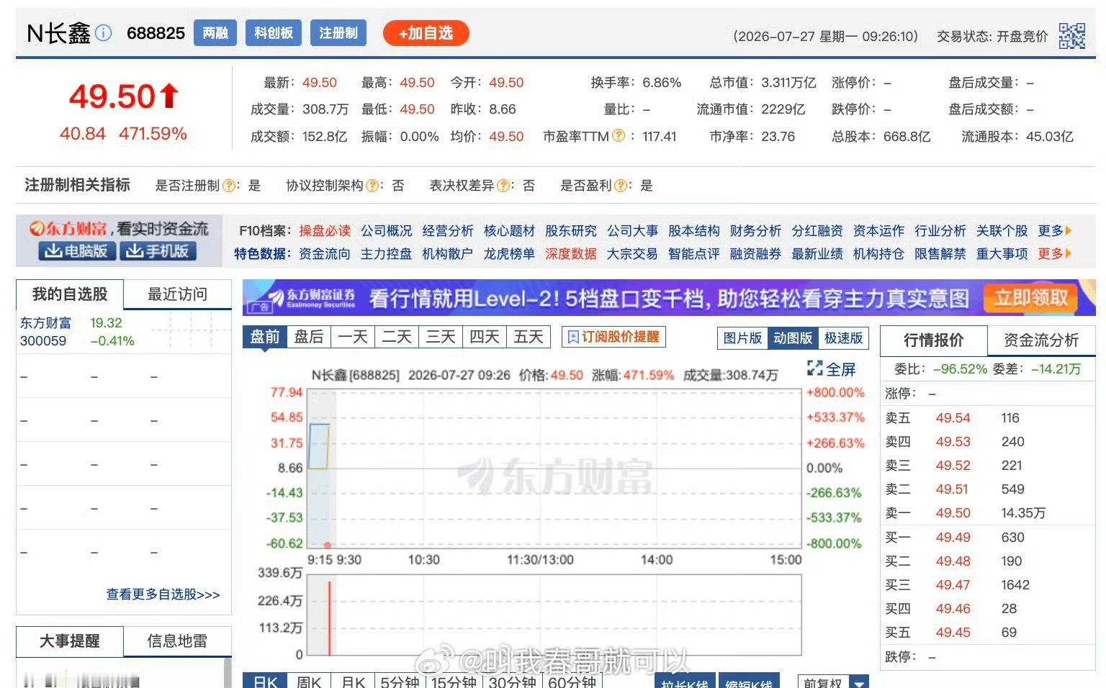
Task: Open the QR code icon
Action: pos(1071,35)
